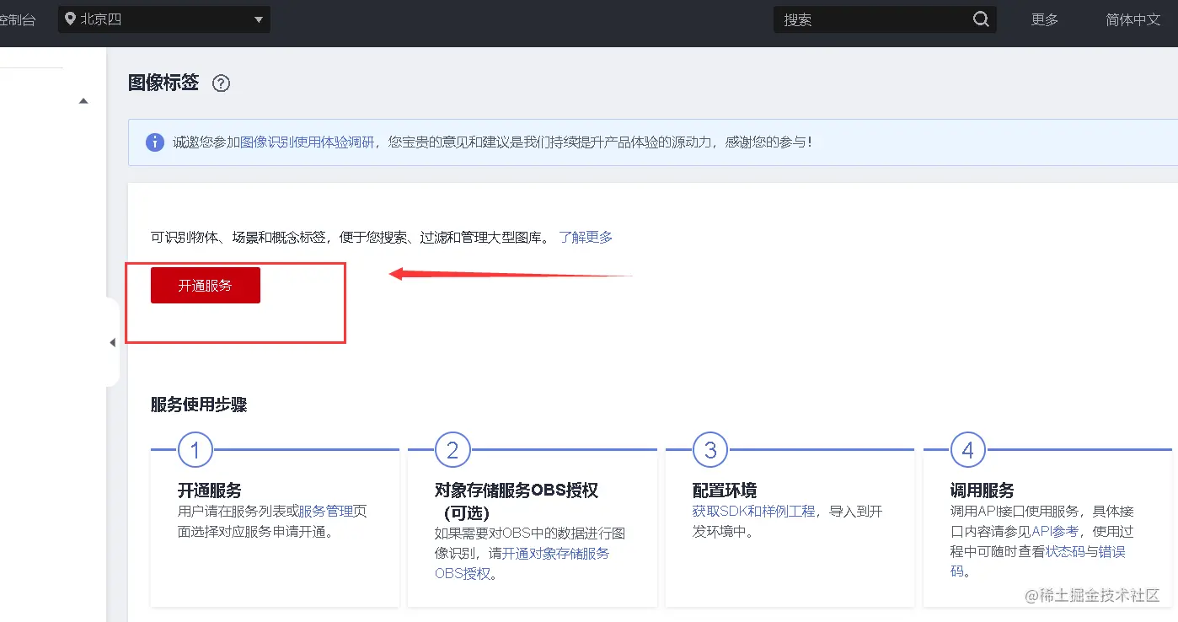
Task: Open the 北京四 region dropdown
Action: pos(164,19)
